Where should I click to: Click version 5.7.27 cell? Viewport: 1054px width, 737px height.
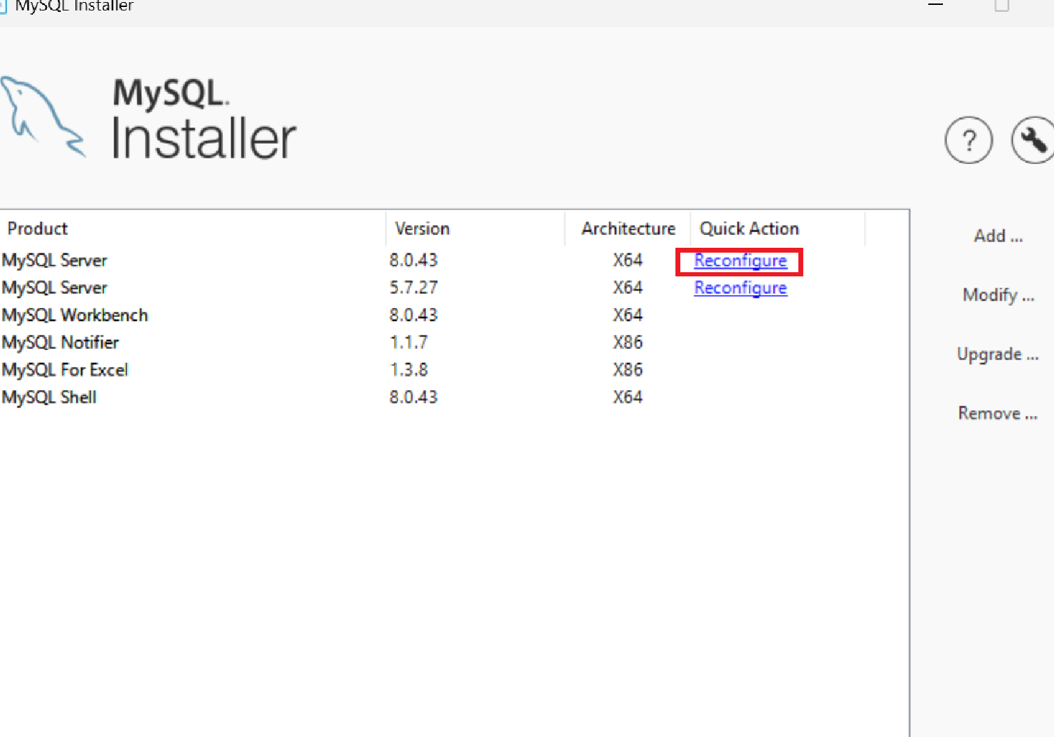point(413,288)
